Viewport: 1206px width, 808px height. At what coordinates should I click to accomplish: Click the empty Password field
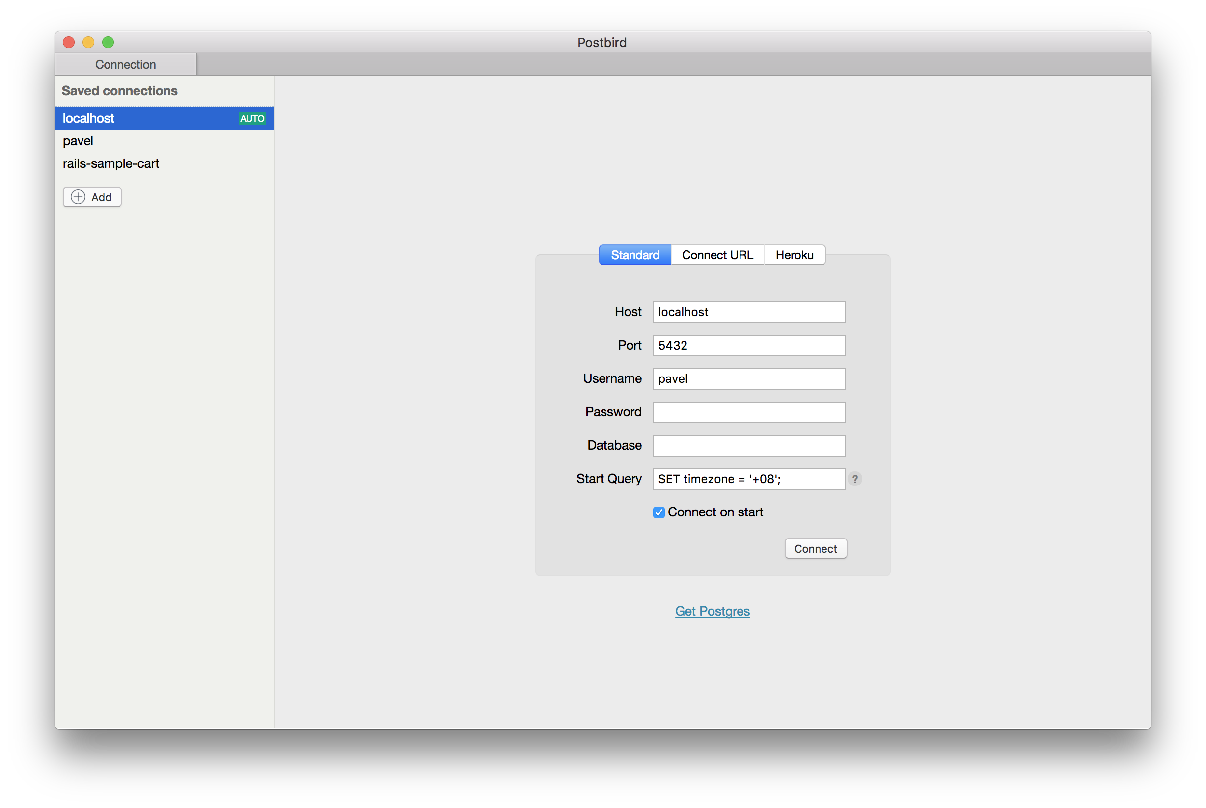click(748, 412)
